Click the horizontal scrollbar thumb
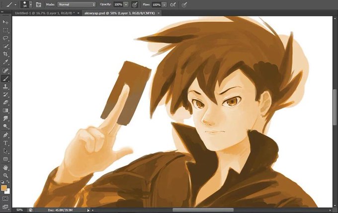This screenshot has height=213, width=338. click(203, 210)
